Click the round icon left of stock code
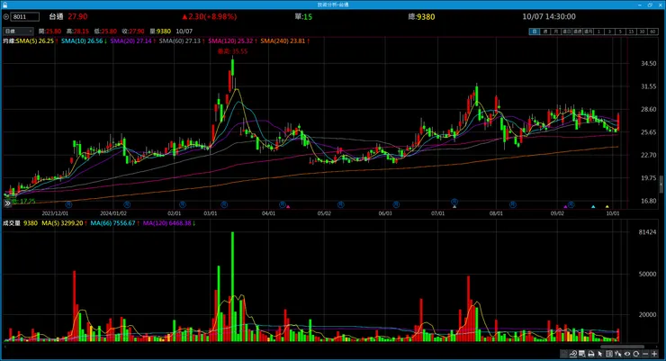 pyautogui.click(x=6, y=16)
